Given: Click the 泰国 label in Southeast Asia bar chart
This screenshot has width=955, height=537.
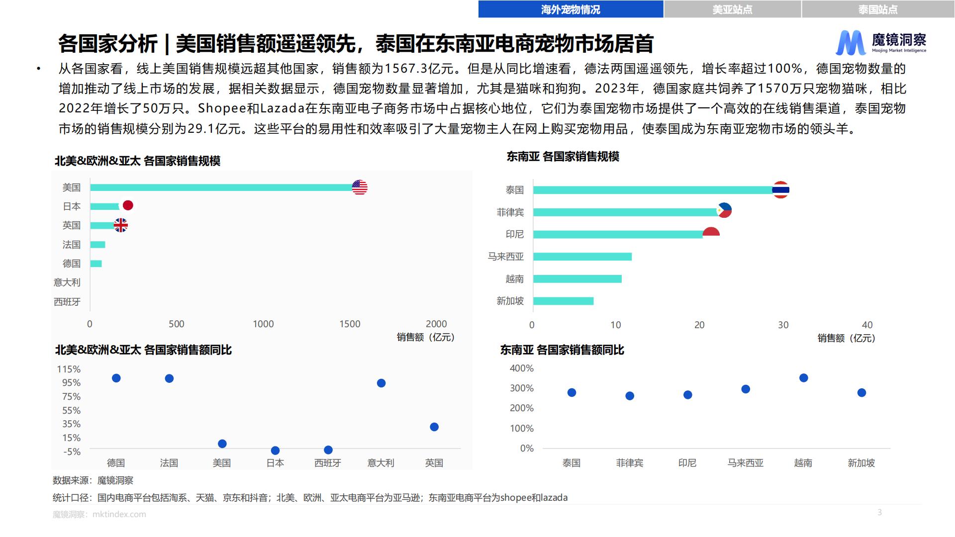Looking at the screenshot, I should 515,190.
